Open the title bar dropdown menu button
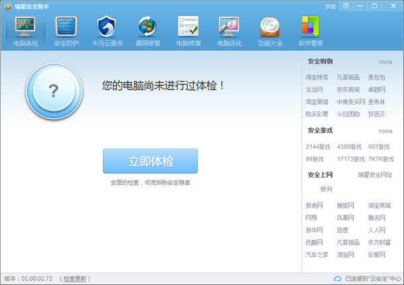Viewport: 404px width, 285px height. (x=346, y=6)
